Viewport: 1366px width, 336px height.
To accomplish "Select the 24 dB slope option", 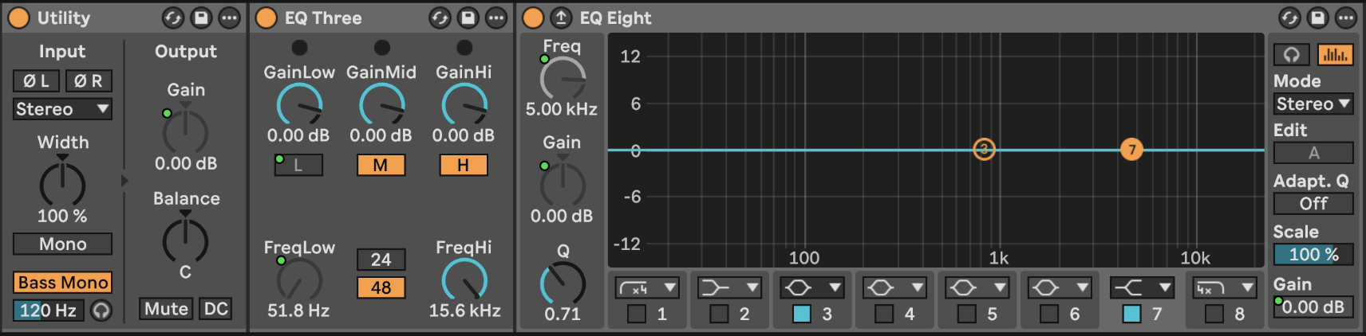I will pyautogui.click(x=381, y=260).
